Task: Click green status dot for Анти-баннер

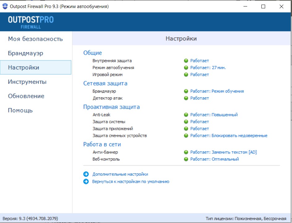Action: tap(186, 152)
